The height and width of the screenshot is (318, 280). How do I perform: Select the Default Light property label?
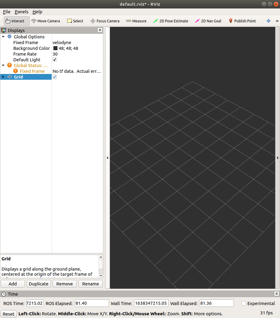tap(27, 60)
